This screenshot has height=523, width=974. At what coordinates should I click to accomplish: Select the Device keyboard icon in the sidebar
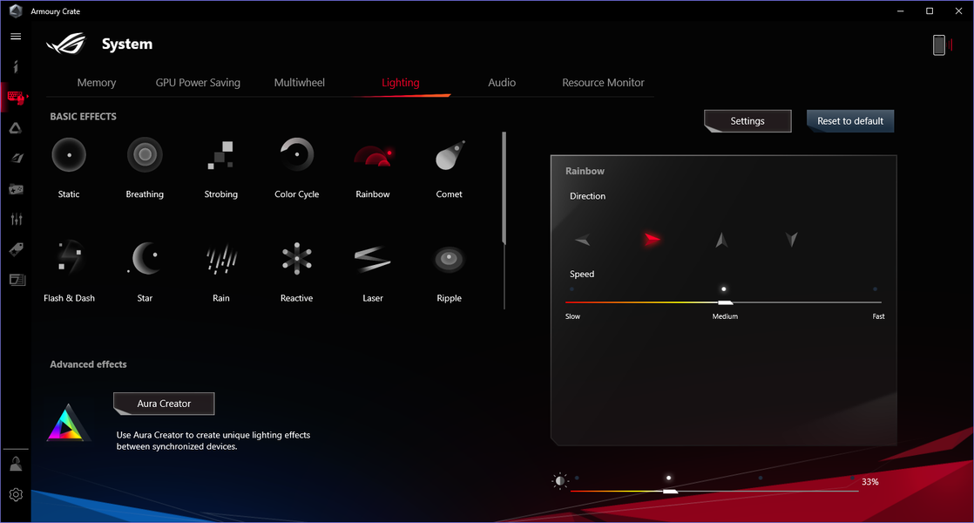click(17, 98)
